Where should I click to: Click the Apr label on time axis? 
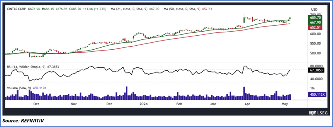pyautogui.click(x=247, y=104)
